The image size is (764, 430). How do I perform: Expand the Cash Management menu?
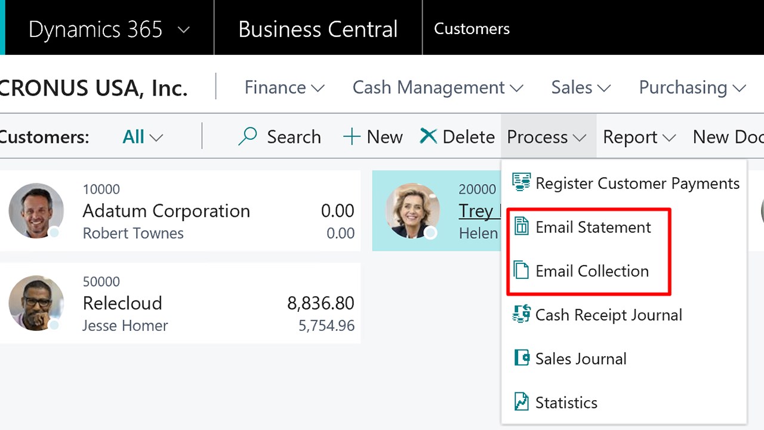click(x=438, y=88)
